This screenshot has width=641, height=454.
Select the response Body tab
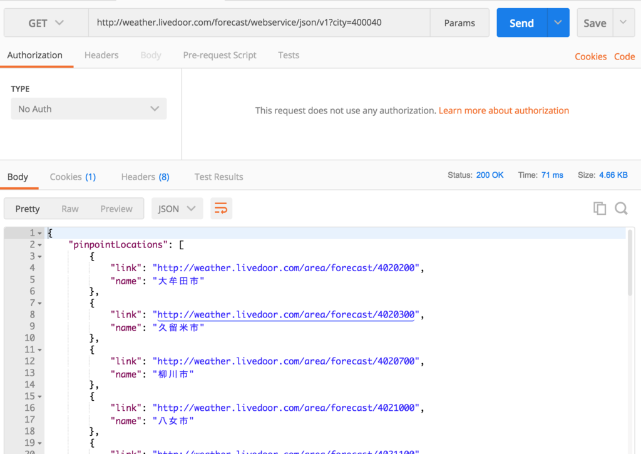(18, 177)
